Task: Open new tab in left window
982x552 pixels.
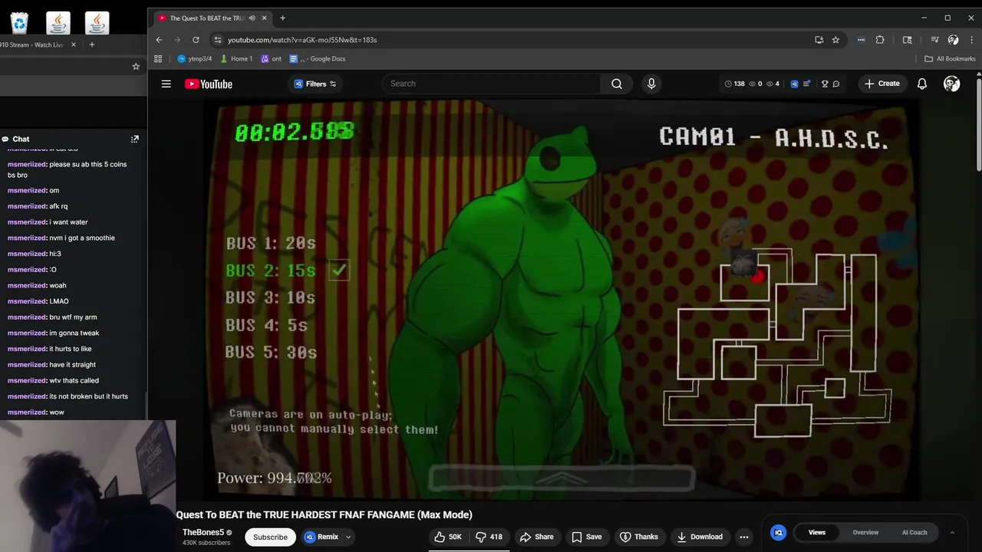Action: coord(91,44)
